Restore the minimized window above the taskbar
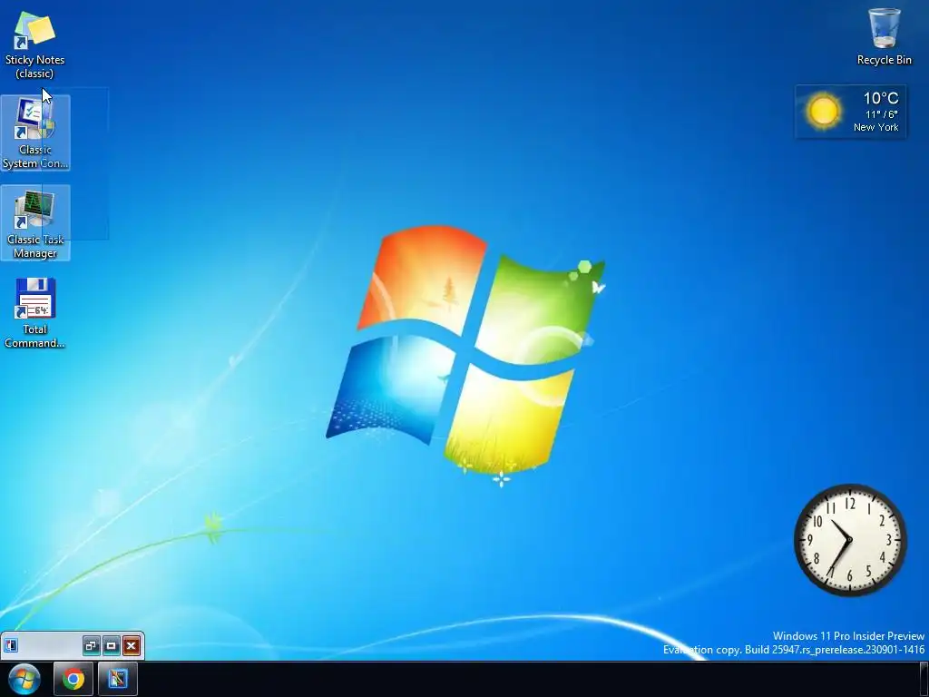 92,645
